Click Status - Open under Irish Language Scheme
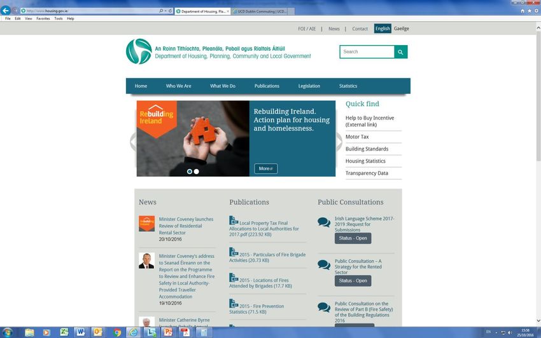Screen dimensions: 541x338 353,238
